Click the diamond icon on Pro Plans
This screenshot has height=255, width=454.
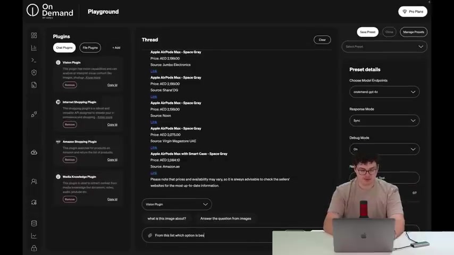[405, 12]
